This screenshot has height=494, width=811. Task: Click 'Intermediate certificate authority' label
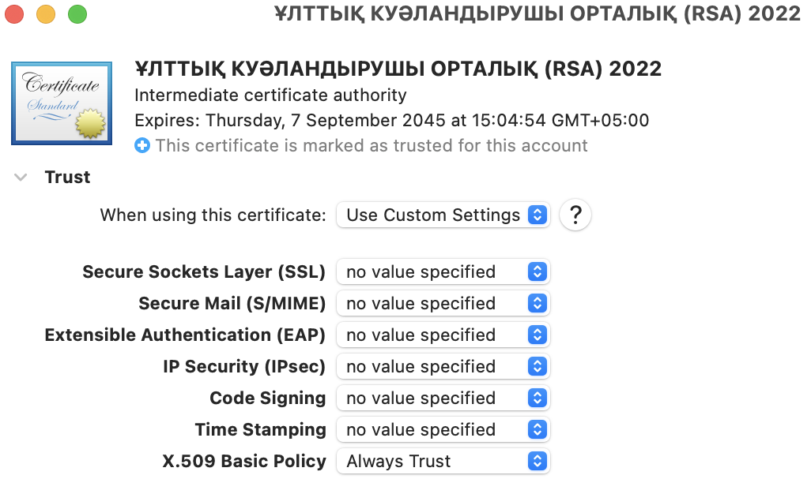[x=270, y=95]
